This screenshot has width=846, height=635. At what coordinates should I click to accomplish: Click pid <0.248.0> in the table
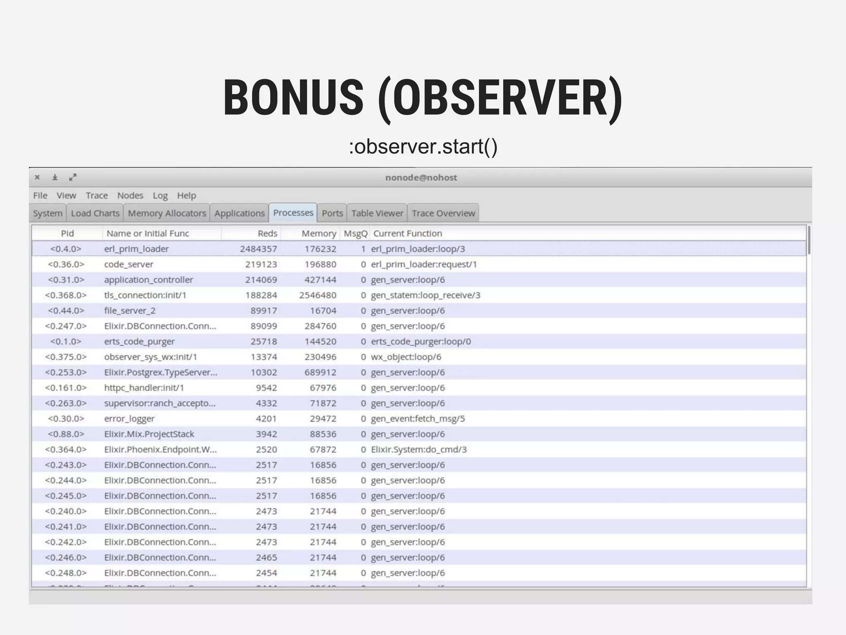[66, 573]
